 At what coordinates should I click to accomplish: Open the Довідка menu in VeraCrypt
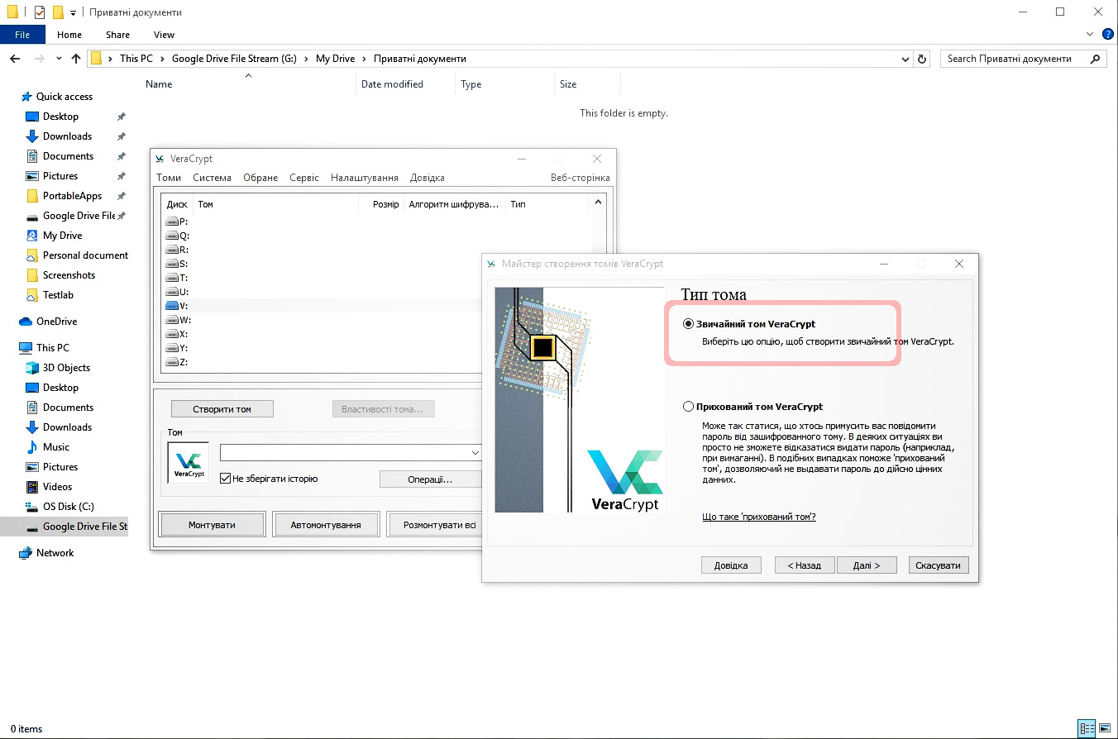pos(428,178)
